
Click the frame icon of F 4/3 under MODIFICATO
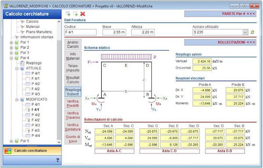[x=28, y=131]
